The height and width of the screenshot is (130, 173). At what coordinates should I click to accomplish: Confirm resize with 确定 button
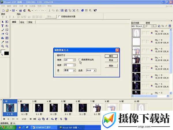tap(111, 56)
